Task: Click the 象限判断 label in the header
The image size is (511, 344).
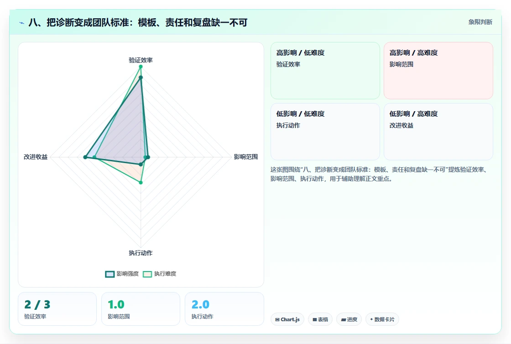Action: pos(480,22)
